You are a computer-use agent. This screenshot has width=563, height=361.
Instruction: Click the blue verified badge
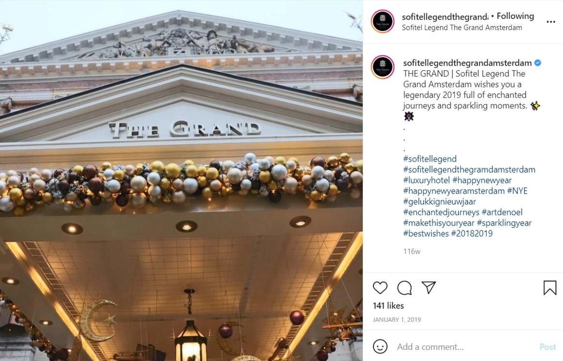click(x=537, y=63)
